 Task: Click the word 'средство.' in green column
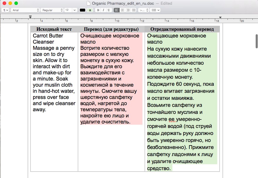(x=159, y=168)
